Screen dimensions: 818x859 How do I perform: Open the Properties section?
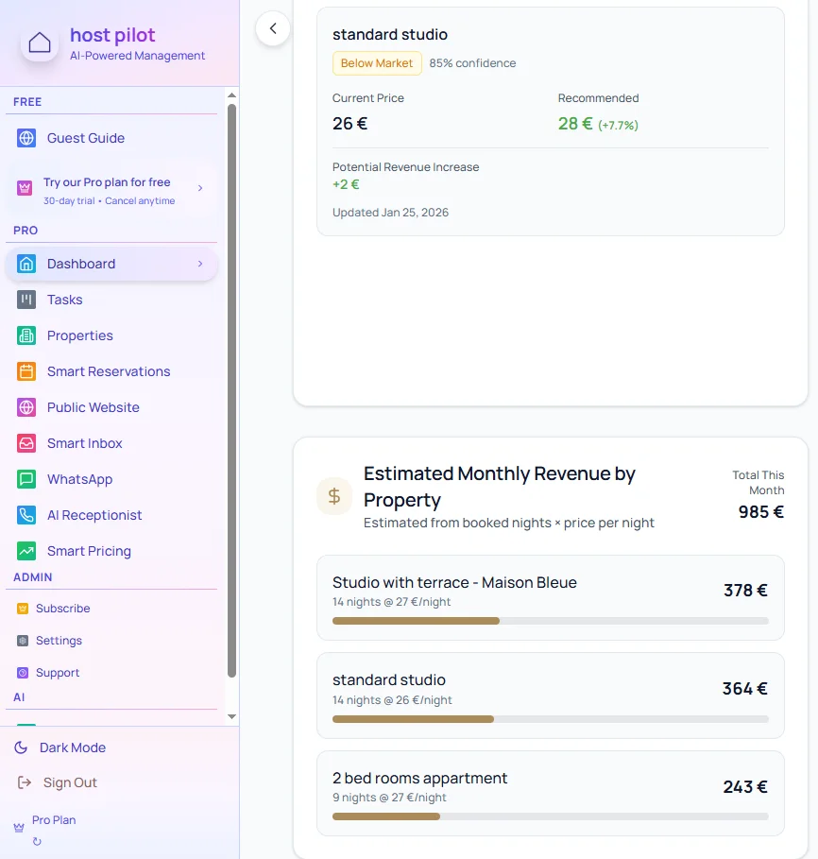pyautogui.click(x=80, y=335)
